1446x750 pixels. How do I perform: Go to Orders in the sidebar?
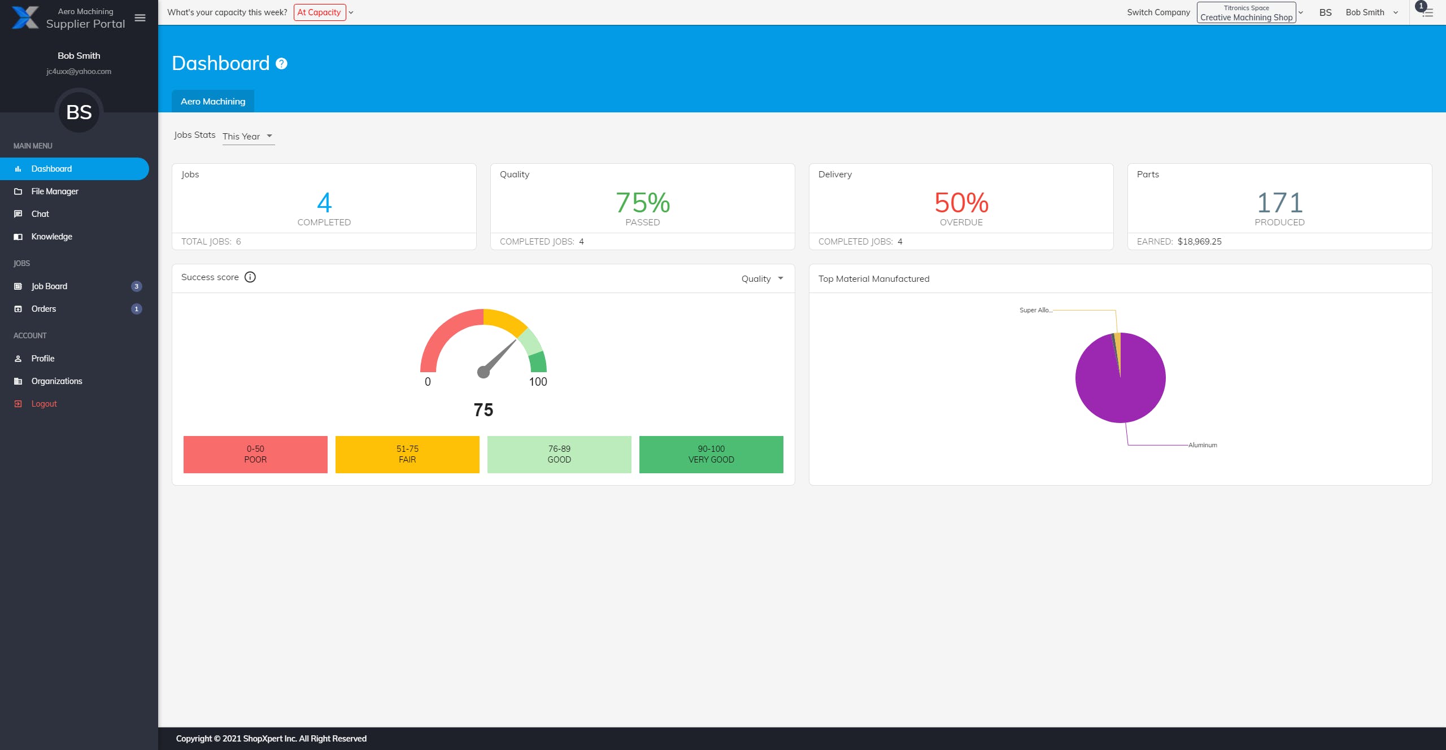(x=43, y=309)
